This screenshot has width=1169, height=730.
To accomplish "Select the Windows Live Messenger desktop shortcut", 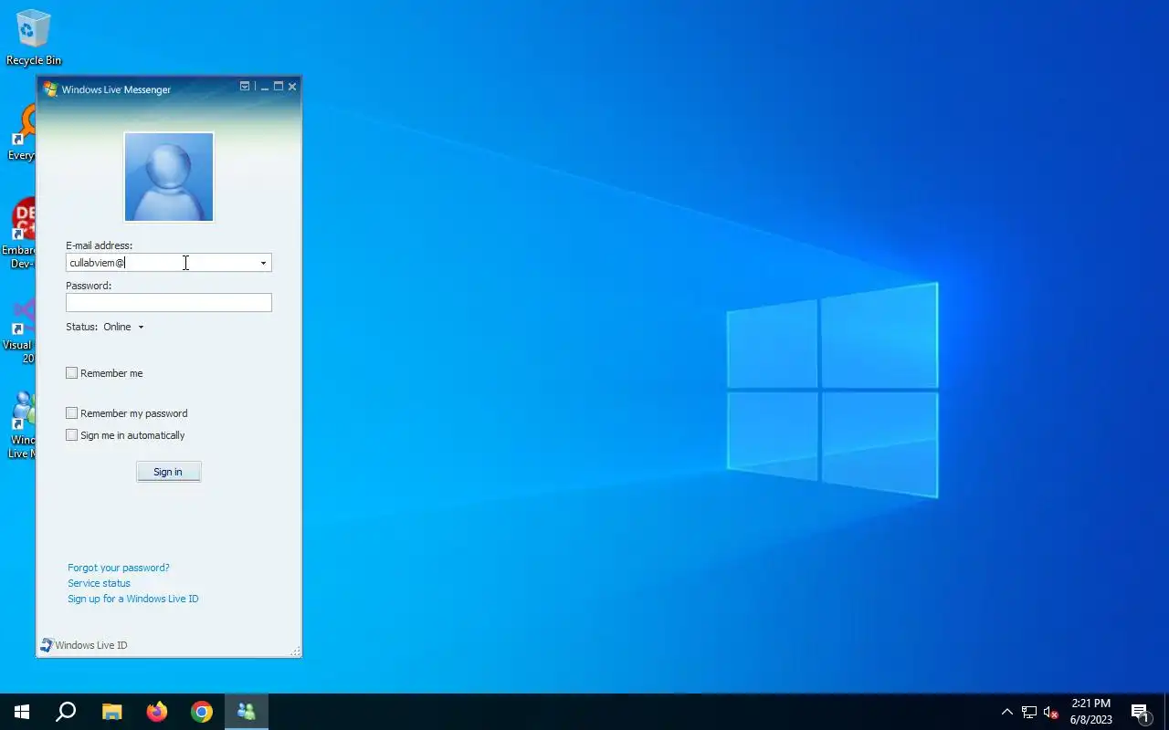I will (20, 423).
